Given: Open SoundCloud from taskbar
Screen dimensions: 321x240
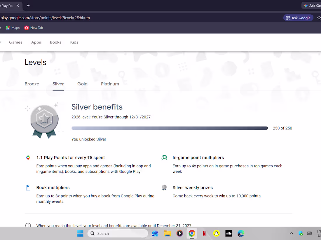Looking at the screenshot, I should click(229, 234).
